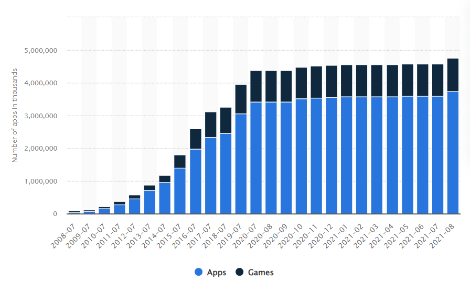Click the Games segment for 2020-10
The height and width of the screenshot is (283, 470).
[x=301, y=83]
